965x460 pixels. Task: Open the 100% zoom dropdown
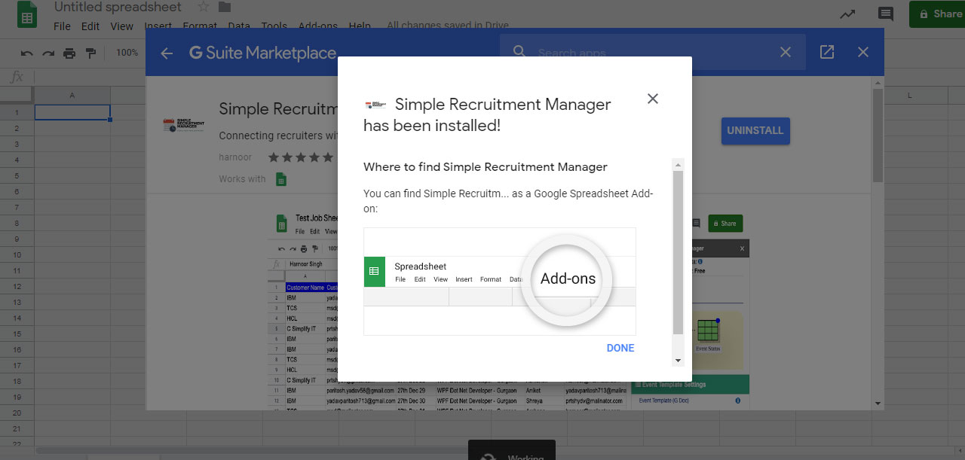pos(127,53)
